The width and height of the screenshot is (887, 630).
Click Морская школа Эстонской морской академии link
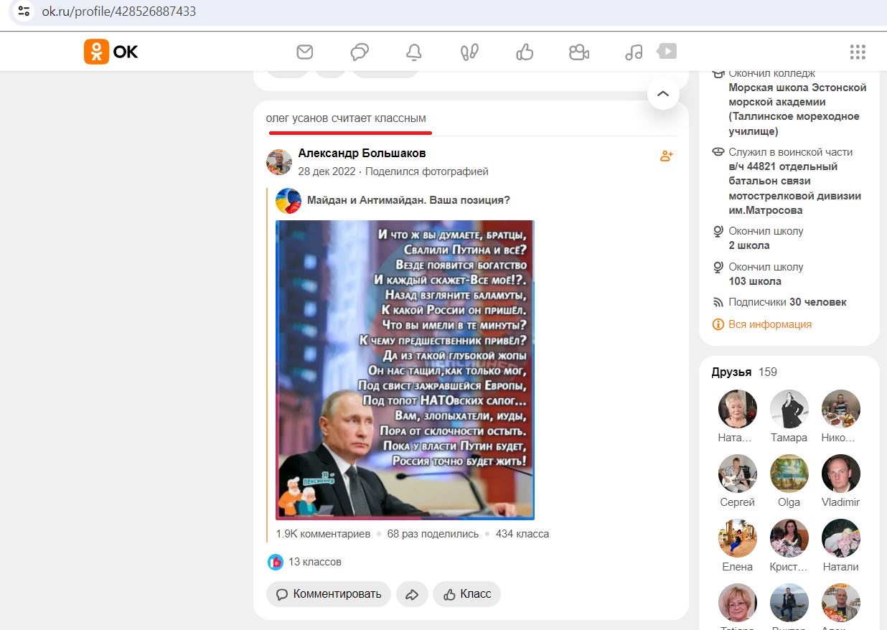click(x=797, y=109)
